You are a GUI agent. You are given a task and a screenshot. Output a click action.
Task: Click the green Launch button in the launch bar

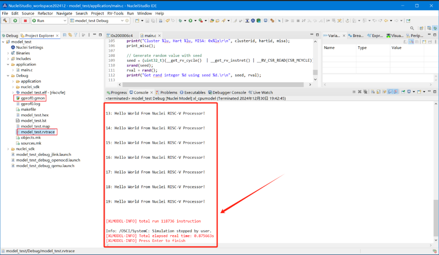[15, 21]
